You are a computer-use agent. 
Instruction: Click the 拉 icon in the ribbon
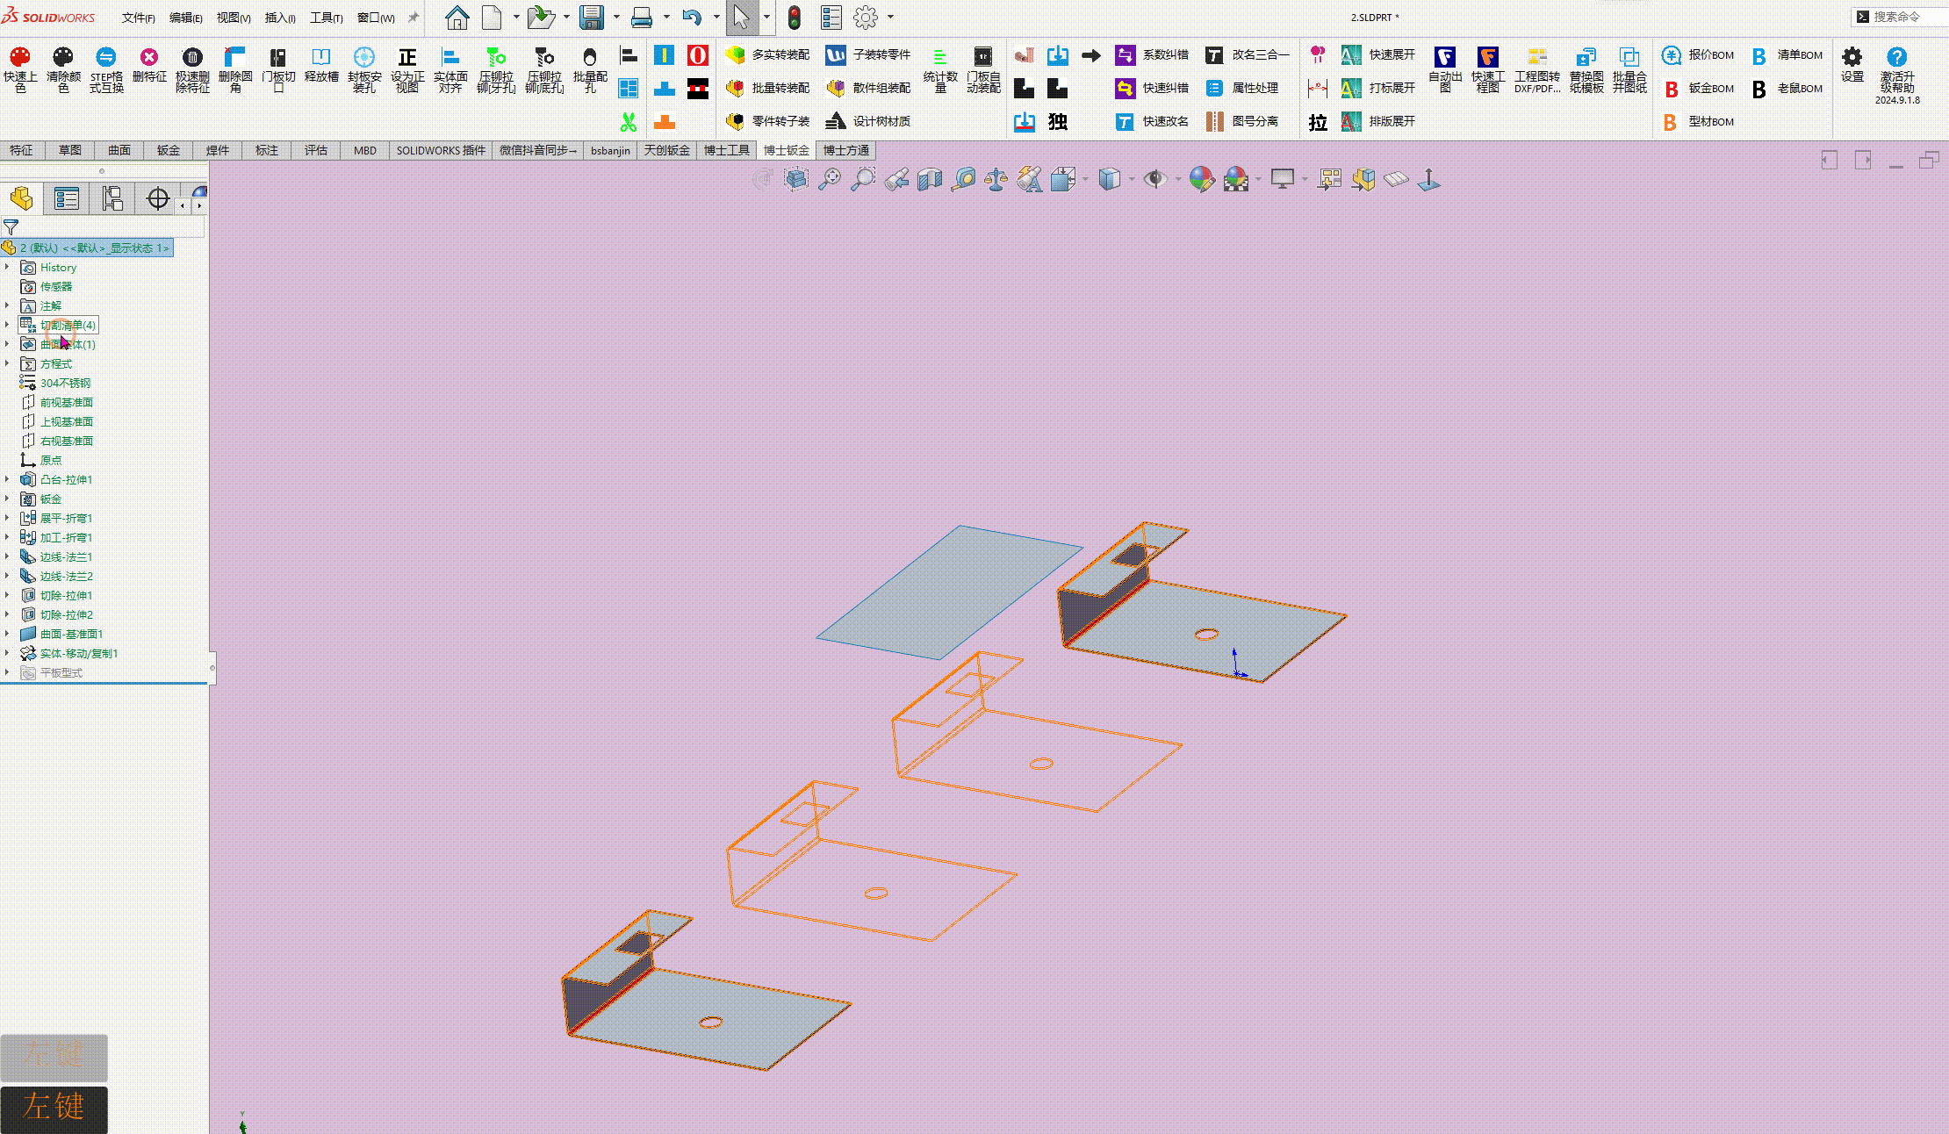[x=1318, y=122]
